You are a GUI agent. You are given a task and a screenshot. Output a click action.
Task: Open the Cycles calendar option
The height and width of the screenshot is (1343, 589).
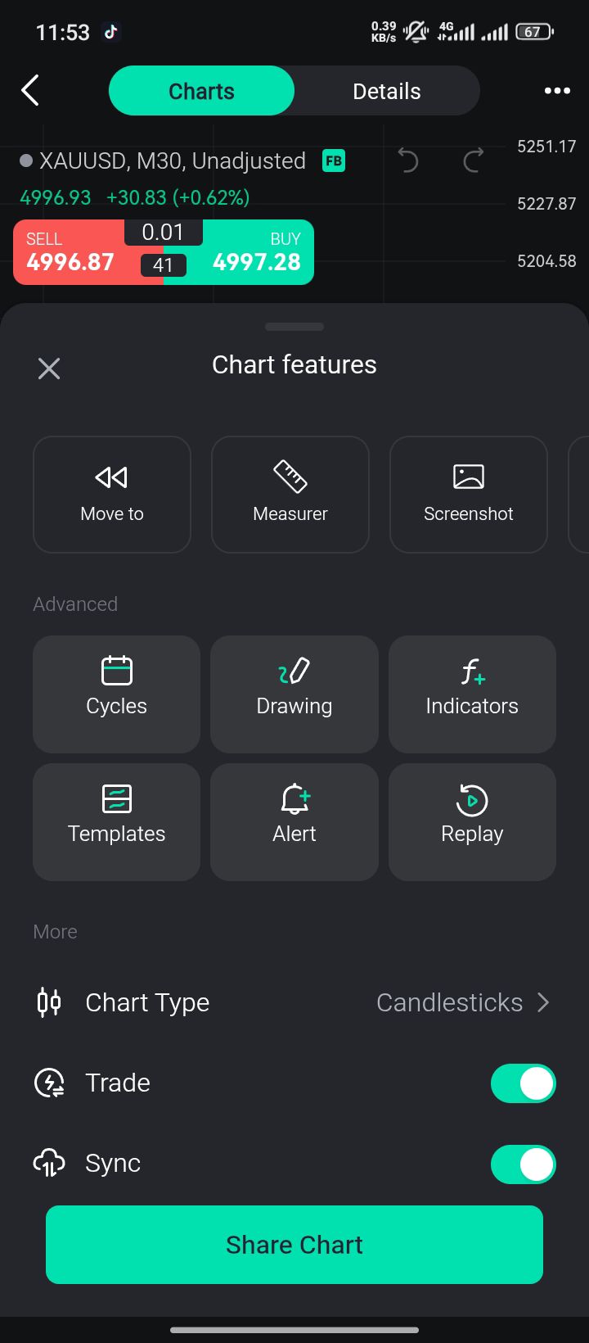[x=116, y=694]
